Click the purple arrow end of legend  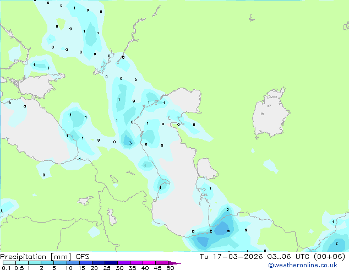174,263
